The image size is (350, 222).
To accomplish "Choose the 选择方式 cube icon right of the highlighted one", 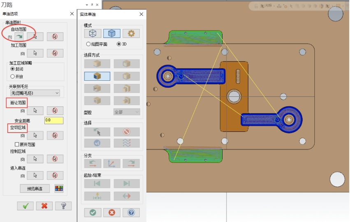I will pyautogui.click(x=127, y=76).
